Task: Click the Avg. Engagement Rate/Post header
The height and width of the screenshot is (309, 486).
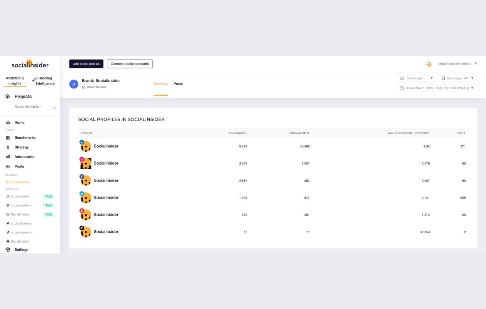Action: pyautogui.click(x=408, y=133)
